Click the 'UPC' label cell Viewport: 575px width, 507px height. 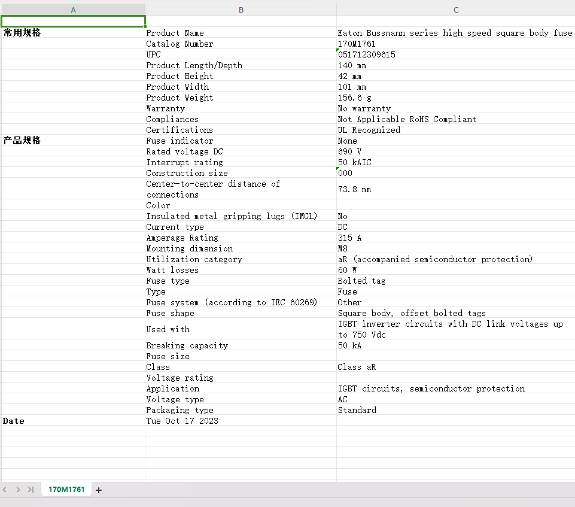coord(241,54)
